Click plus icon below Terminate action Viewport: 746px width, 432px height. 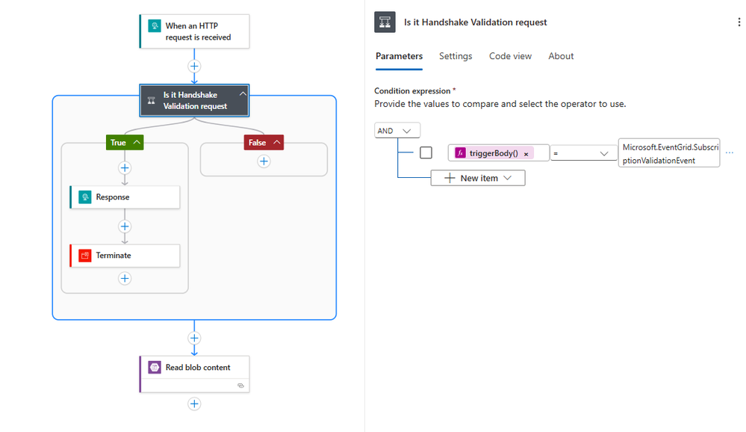(x=125, y=279)
